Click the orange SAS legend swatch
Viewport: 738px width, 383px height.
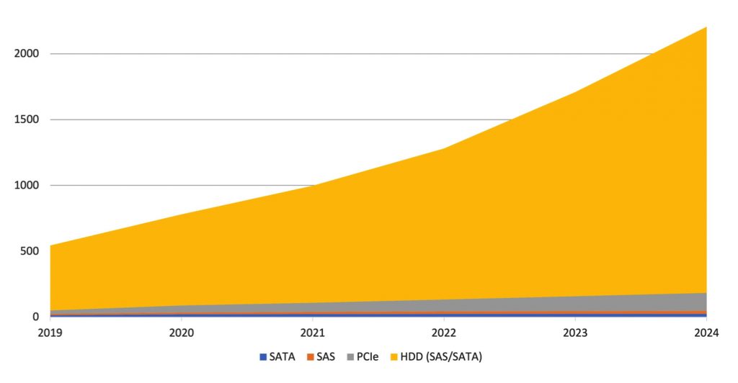[x=310, y=357]
